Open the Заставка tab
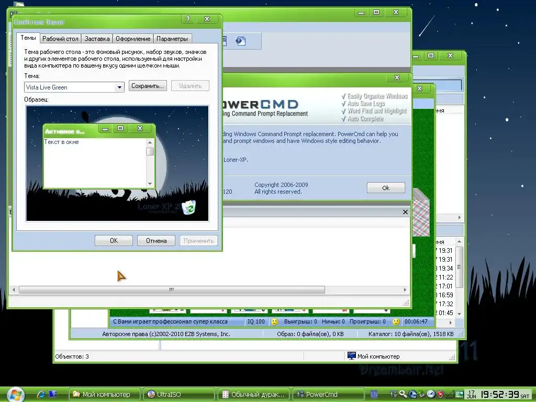The height and width of the screenshot is (402, 536). [97, 39]
